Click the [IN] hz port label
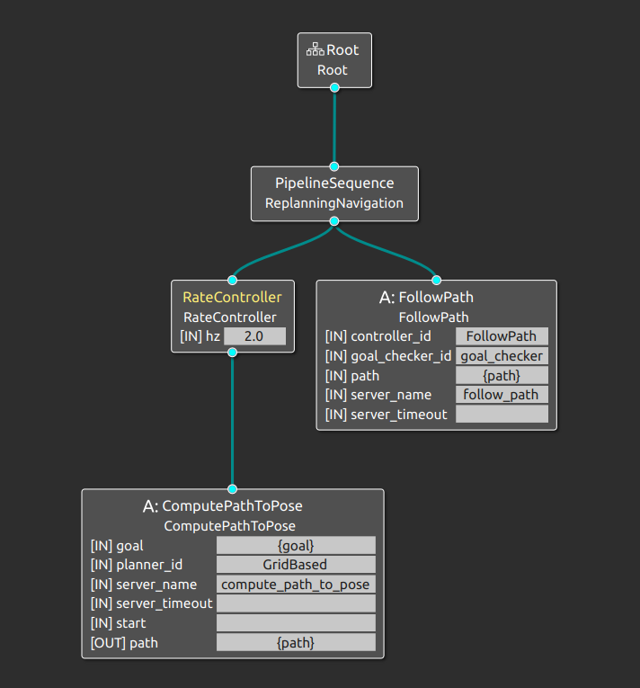The height and width of the screenshot is (688, 640). click(200, 336)
